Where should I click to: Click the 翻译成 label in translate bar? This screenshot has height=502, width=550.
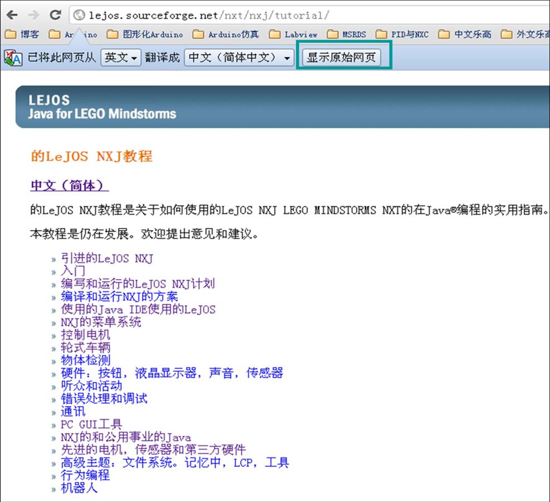(x=163, y=57)
